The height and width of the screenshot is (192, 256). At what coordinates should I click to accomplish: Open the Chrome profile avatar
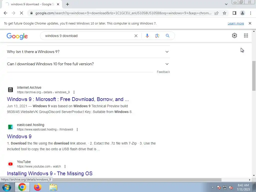[242, 13]
